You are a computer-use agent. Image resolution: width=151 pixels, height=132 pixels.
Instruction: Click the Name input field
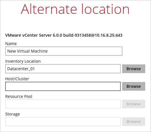pyautogui.click(x=64, y=51)
